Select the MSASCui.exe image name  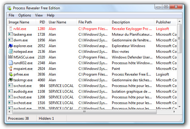(x=24, y=57)
